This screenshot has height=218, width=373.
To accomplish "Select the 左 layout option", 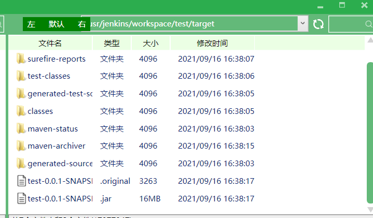I will tap(31, 24).
